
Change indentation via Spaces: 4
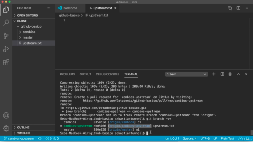190,138
